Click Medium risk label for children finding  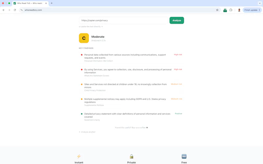click(x=176, y=84)
